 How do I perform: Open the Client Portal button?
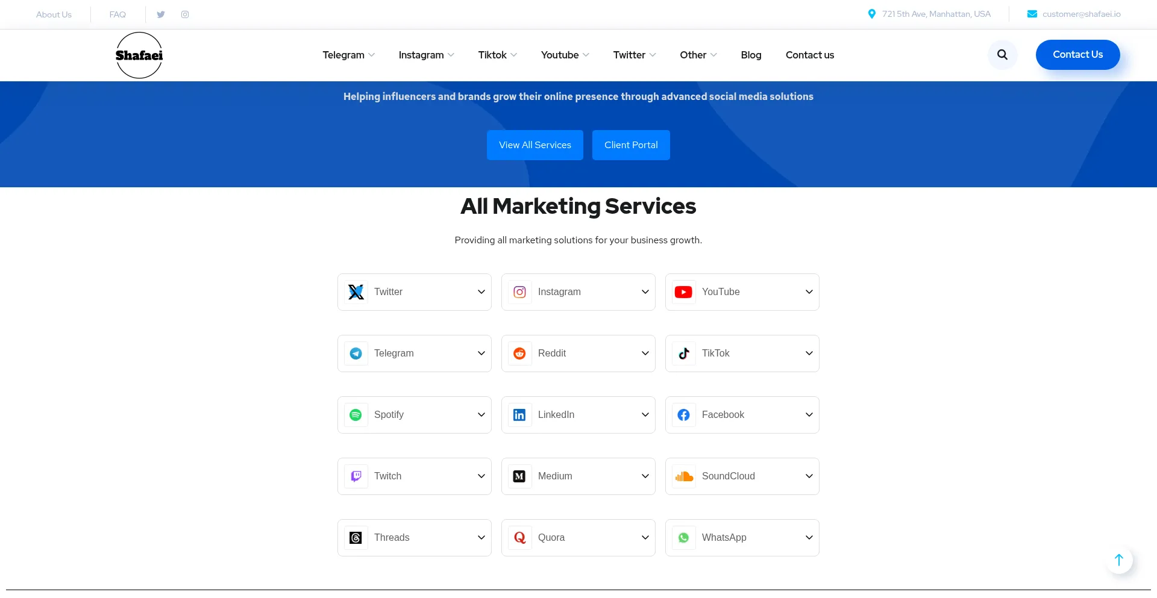click(x=631, y=145)
